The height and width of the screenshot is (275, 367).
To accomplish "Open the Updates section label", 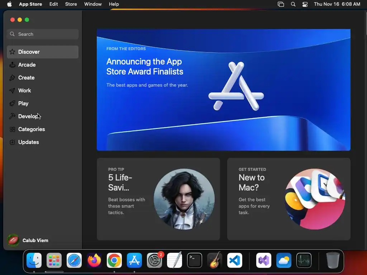I will click(29, 142).
